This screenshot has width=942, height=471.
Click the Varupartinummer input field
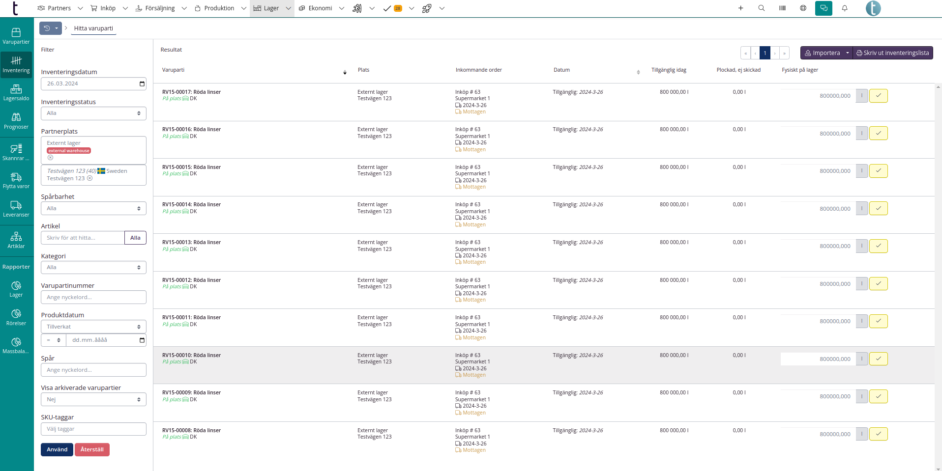coord(93,298)
